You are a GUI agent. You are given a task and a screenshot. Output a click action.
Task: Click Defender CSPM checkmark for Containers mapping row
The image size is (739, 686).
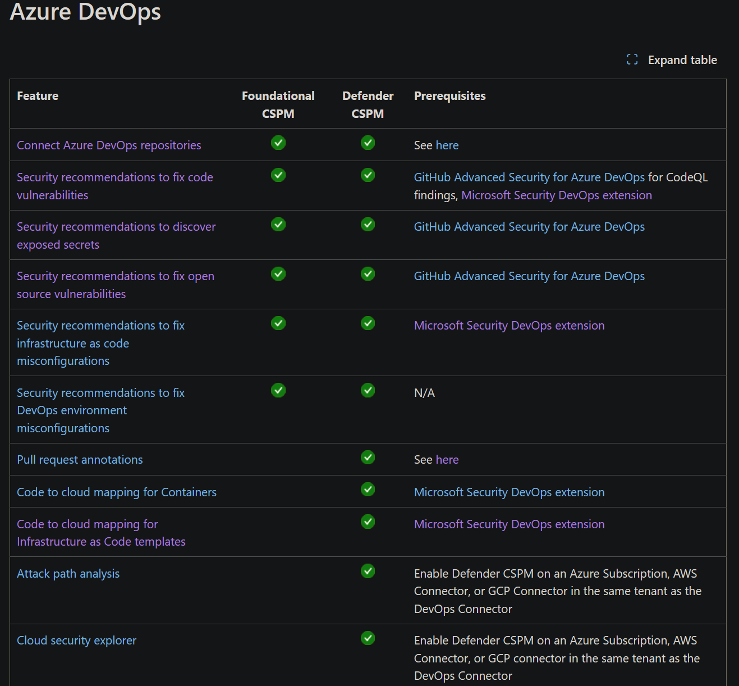point(368,490)
